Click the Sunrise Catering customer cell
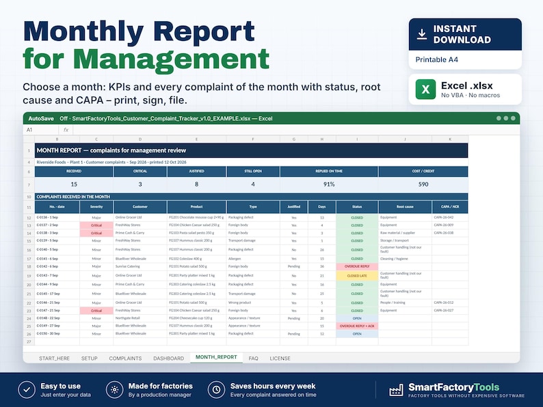 [140, 266]
